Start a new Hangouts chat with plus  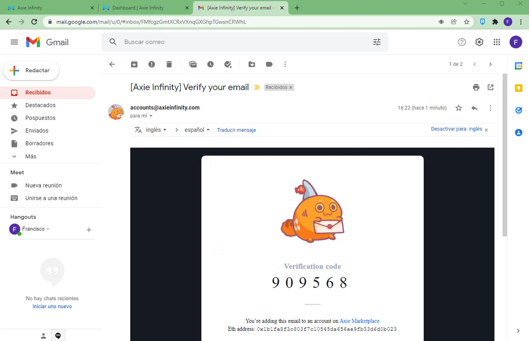coord(88,230)
